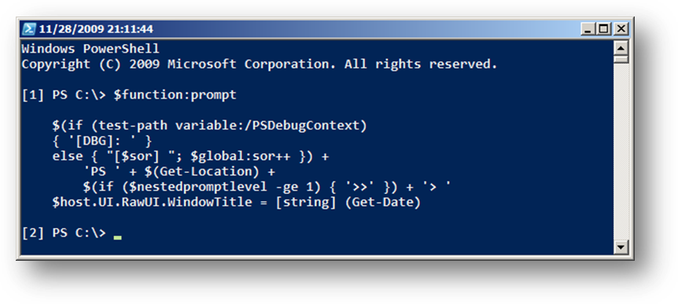This screenshot has height=304, width=678.
Task: Click the scrollbar down arrow
Action: pyautogui.click(x=621, y=247)
